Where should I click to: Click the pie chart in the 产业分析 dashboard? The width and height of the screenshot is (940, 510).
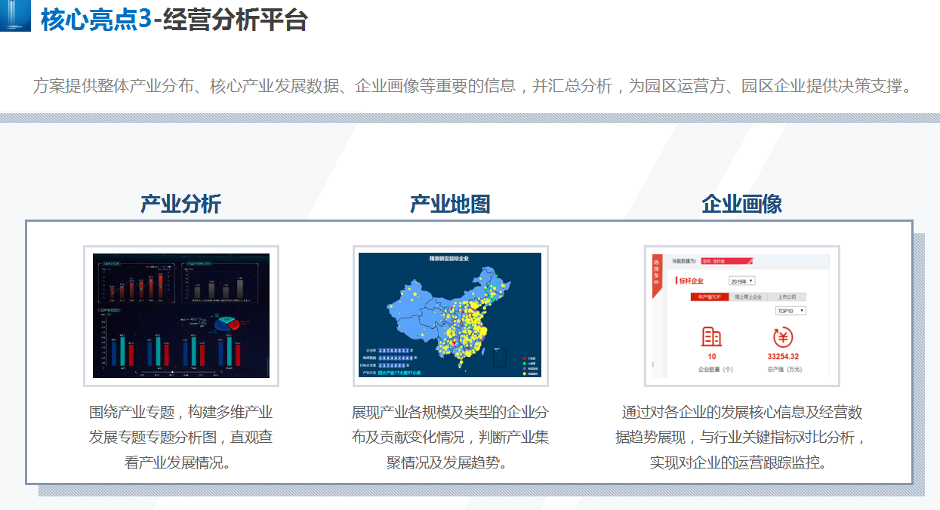point(228,323)
